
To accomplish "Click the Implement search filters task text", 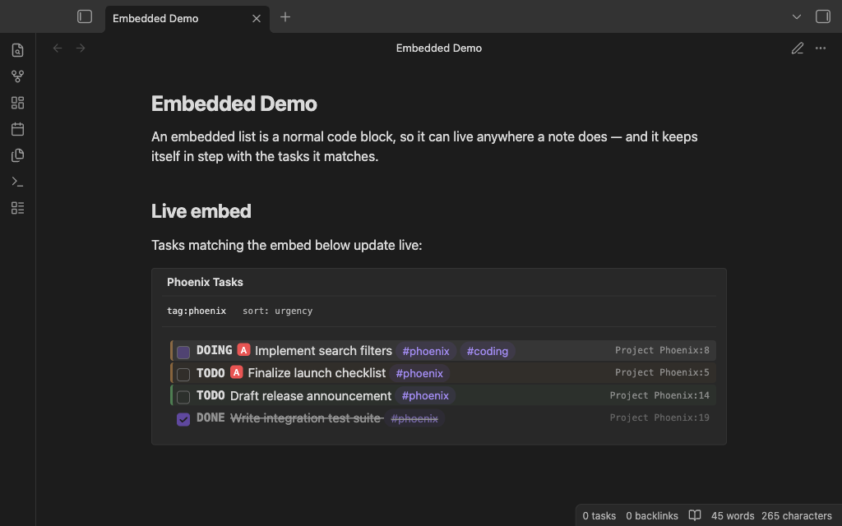I will coord(323,350).
